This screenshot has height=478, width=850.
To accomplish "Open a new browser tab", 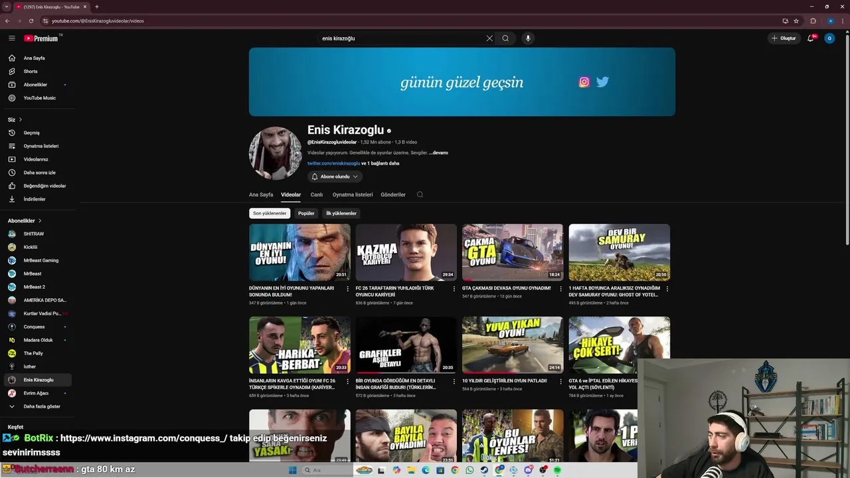I will (97, 7).
